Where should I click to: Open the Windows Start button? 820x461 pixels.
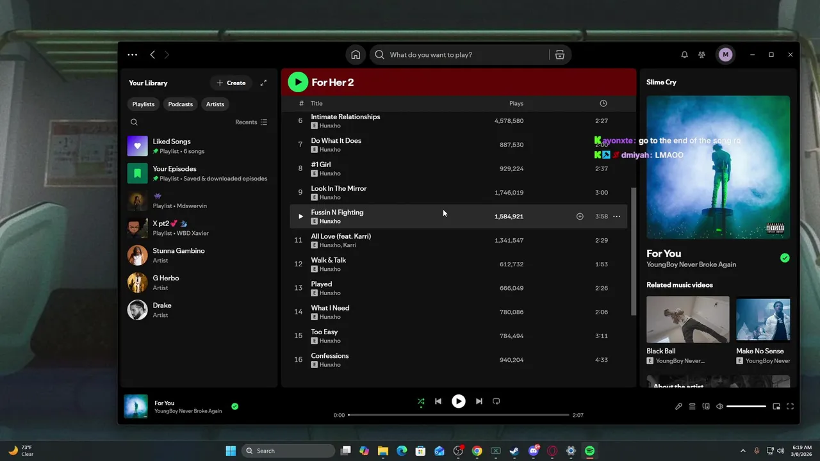pyautogui.click(x=231, y=451)
